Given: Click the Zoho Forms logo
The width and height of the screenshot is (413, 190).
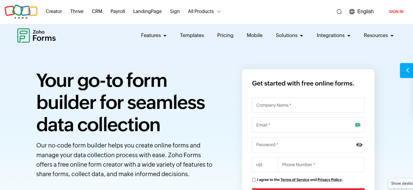Looking at the screenshot, I should [36, 35].
